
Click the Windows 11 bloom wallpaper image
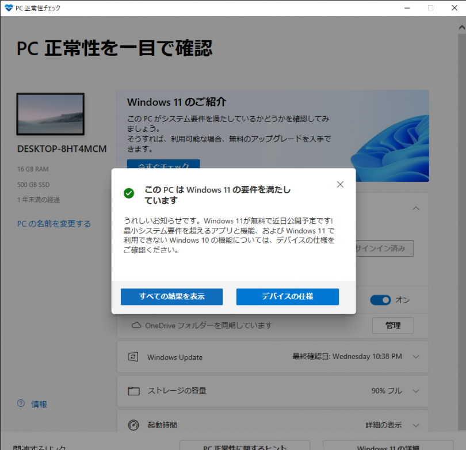tap(390, 148)
